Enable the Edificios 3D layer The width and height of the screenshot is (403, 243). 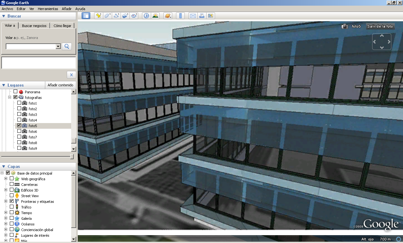(x=12, y=190)
